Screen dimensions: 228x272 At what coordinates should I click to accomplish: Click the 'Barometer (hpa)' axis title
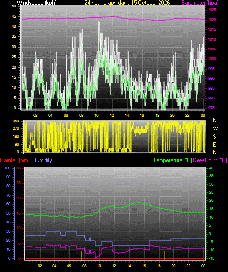pyautogui.click(x=200, y=3)
